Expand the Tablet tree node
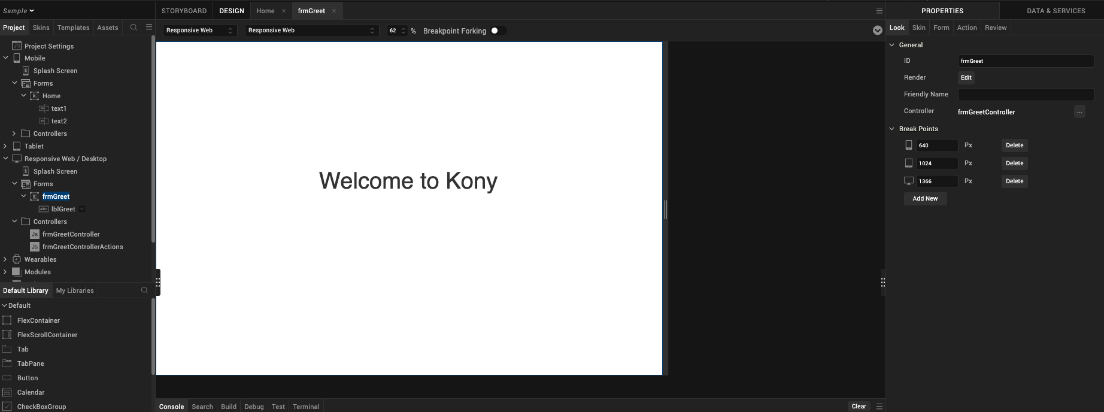The image size is (1104, 412). coord(5,146)
